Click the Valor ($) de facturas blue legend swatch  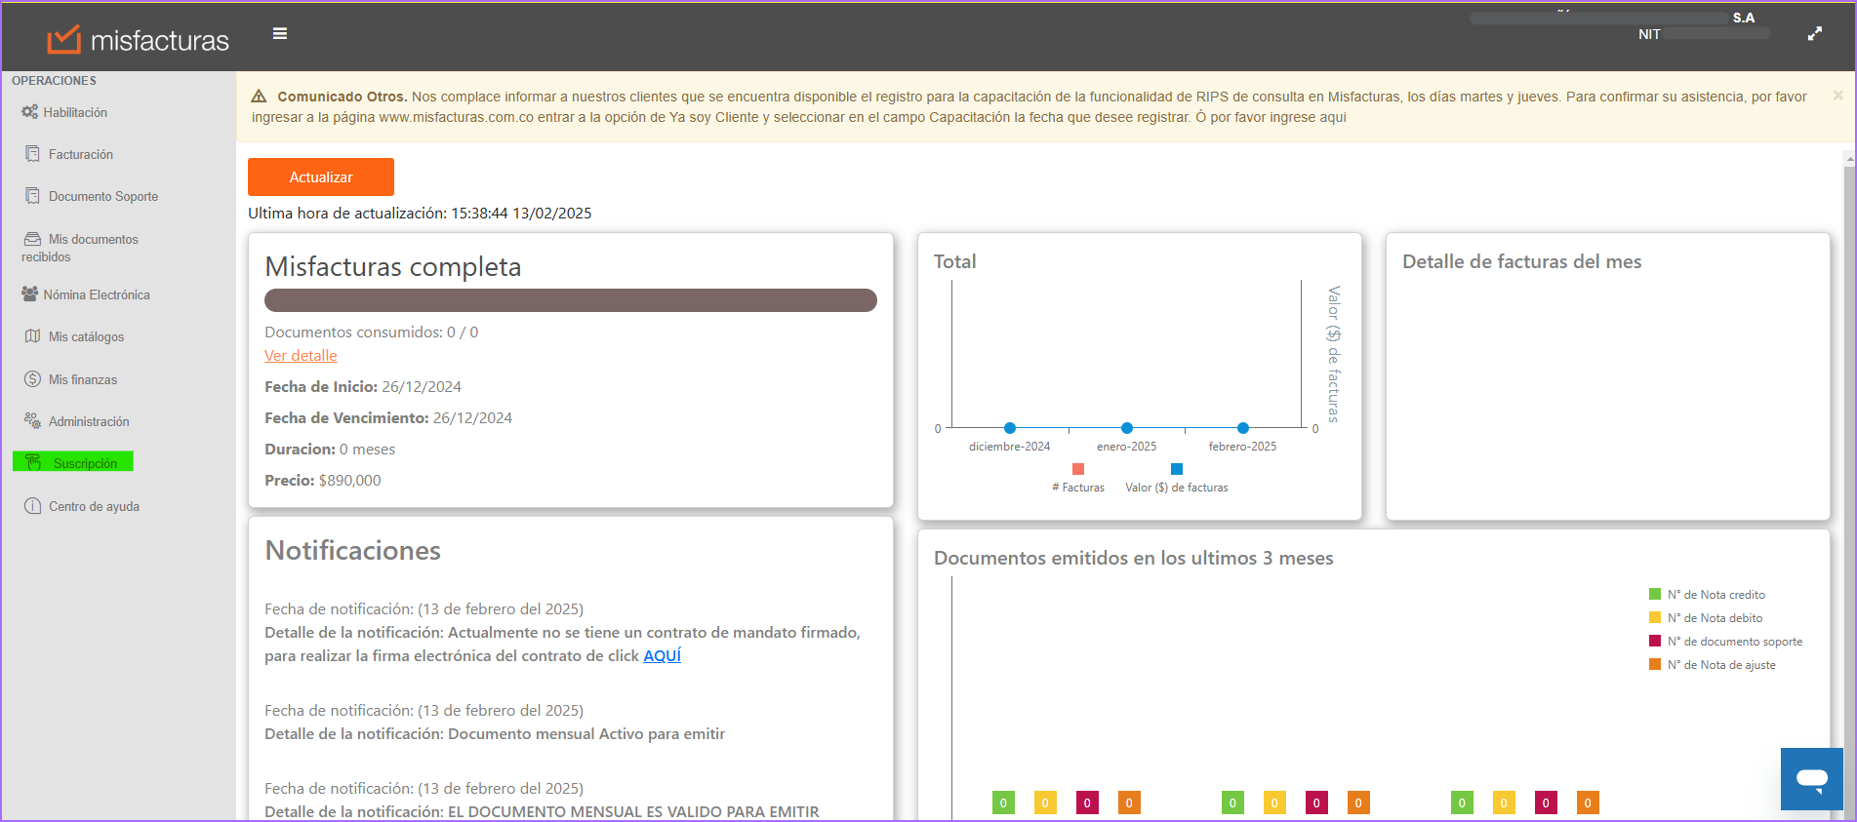tap(1177, 469)
